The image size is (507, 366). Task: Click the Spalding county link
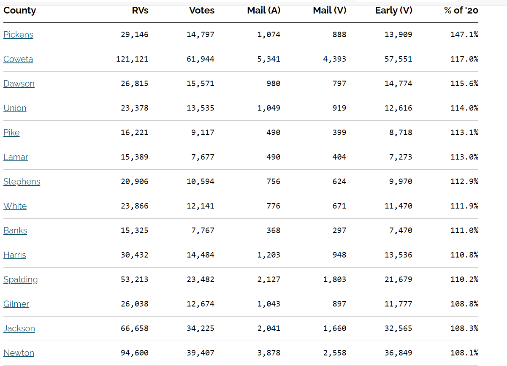20,279
